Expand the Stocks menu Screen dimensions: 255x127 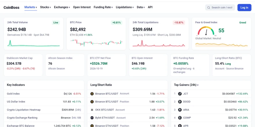(x=46, y=7)
